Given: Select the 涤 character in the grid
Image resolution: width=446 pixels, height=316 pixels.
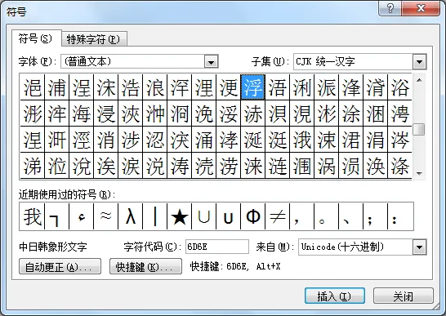Looking at the screenshot, I should [x=399, y=166].
